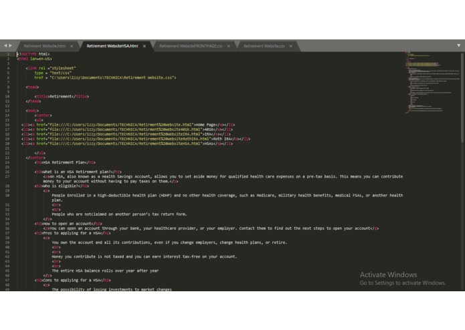The width and height of the screenshot is (465, 330).
Task: Click the closing head tag
Action: click(x=33, y=102)
